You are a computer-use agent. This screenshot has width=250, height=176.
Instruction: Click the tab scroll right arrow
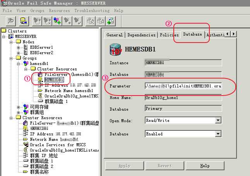pos(234,34)
